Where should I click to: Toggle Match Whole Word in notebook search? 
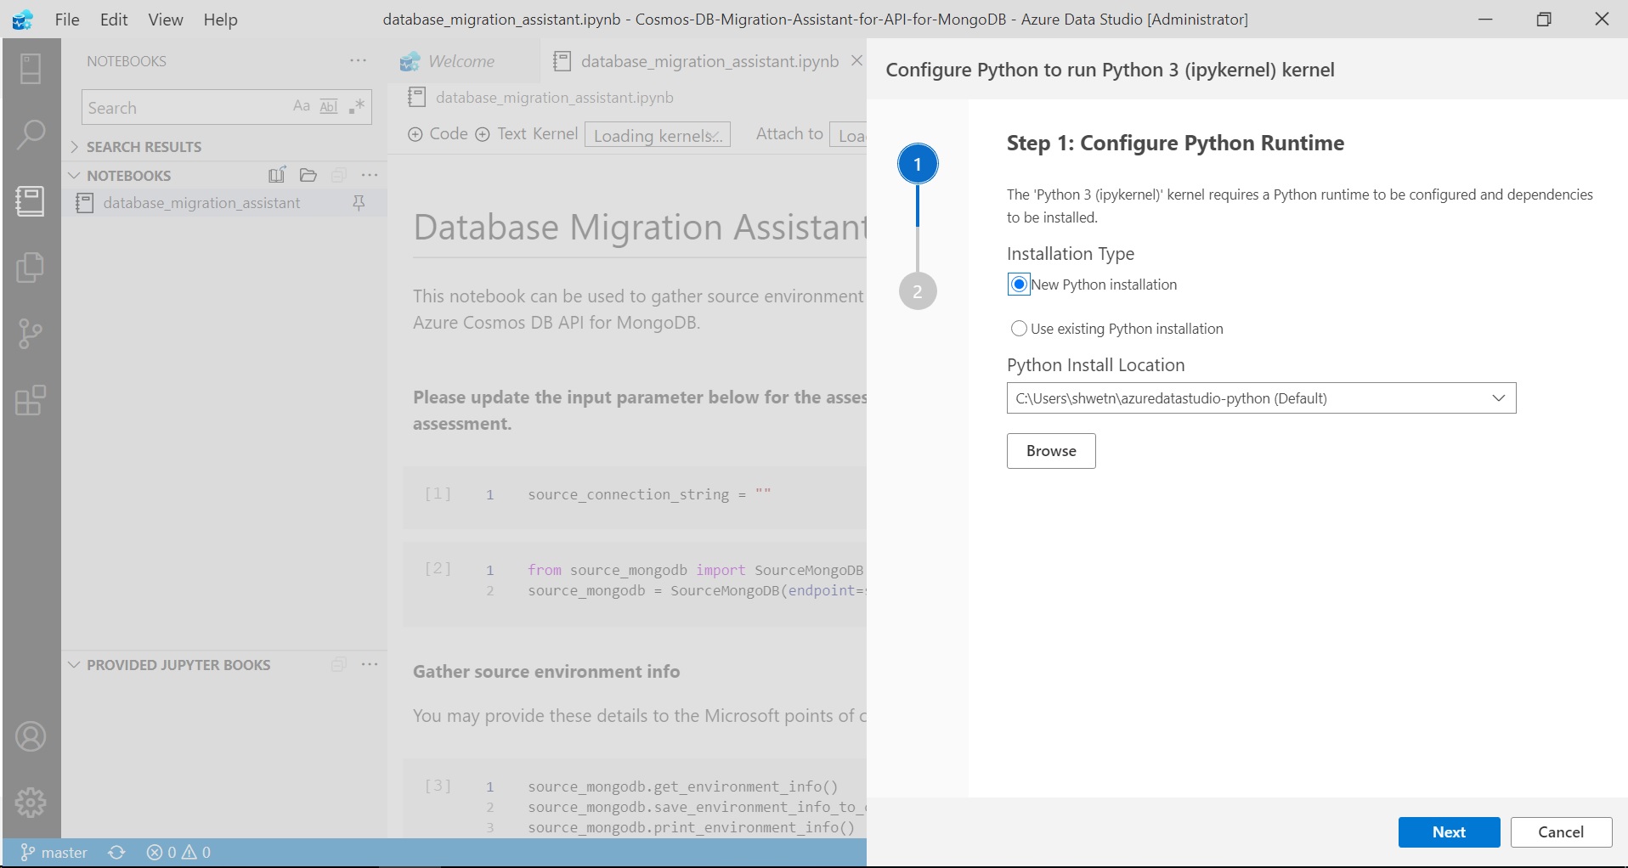[x=329, y=107]
